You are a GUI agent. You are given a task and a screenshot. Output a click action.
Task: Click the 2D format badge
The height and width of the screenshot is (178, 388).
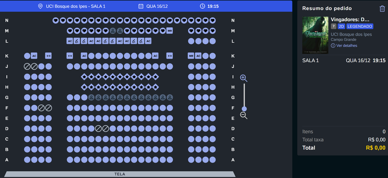[341, 26]
